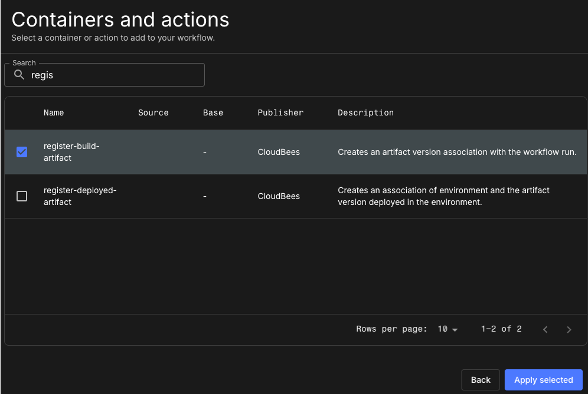Click CloudBees in register-deployed-artifact row
The height and width of the screenshot is (394, 588).
(x=279, y=196)
